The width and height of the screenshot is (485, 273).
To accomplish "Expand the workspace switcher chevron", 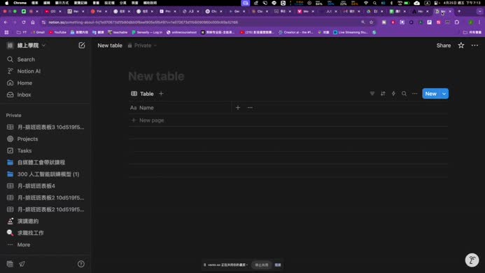I will [x=43, y=45].
